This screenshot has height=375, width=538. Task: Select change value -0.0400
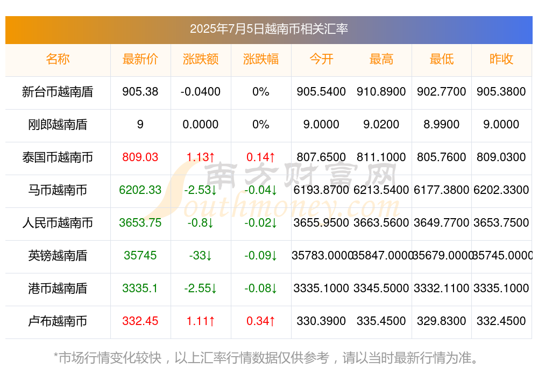click(200, 91)
